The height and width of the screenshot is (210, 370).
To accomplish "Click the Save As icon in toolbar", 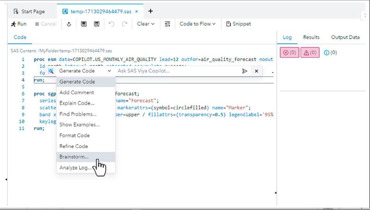I will coord(97,24).
